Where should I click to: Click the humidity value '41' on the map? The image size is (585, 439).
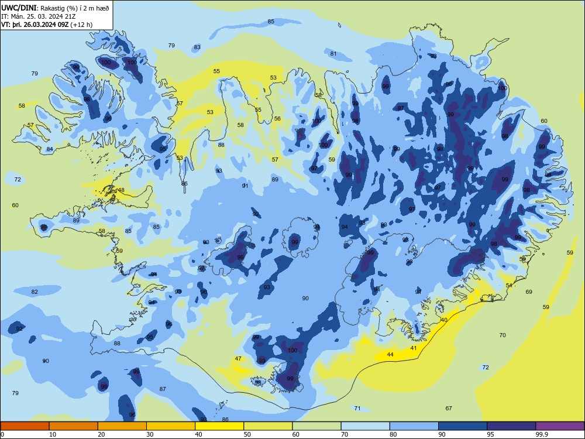point(414,348)
